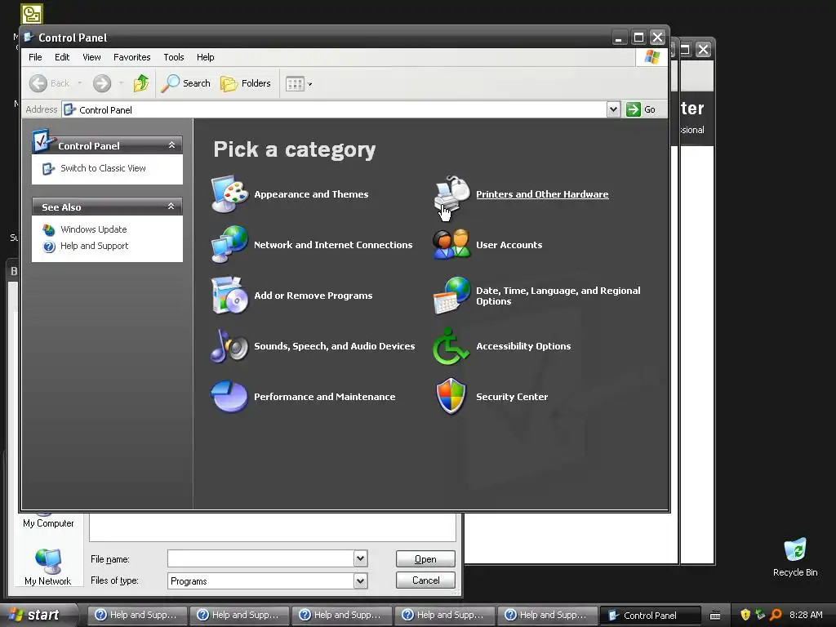Click the taskbar clock
The height and width of the screenshot is (627, 836).
click(x=806, y=615)
